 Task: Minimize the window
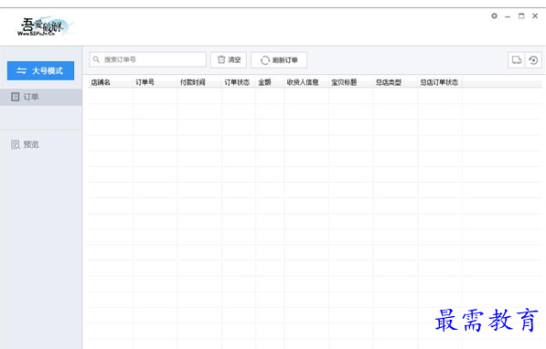(508, 16)
